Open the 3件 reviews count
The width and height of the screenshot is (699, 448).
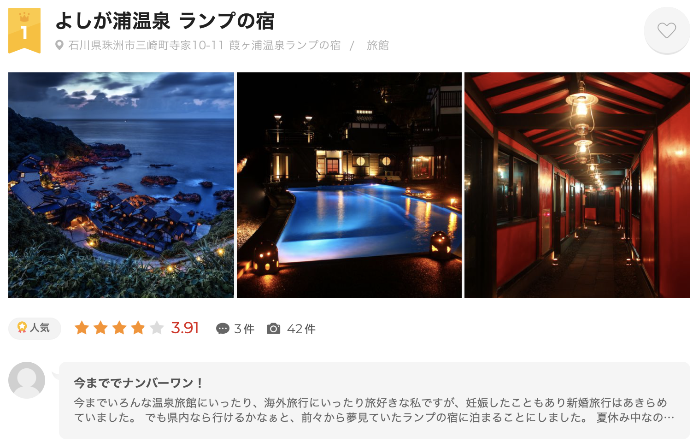tap(244, 329)
